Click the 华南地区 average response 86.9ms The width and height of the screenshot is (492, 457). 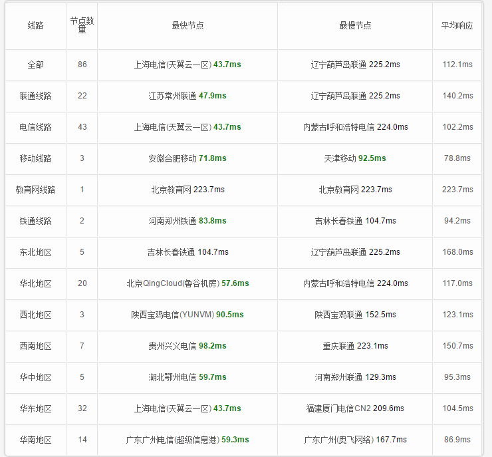[x=457, y=440]
